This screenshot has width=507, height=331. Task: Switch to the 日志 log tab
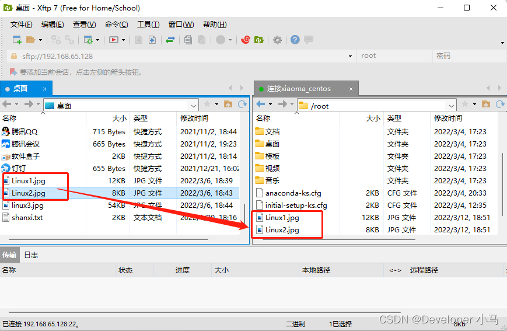(x=31, y=255)
